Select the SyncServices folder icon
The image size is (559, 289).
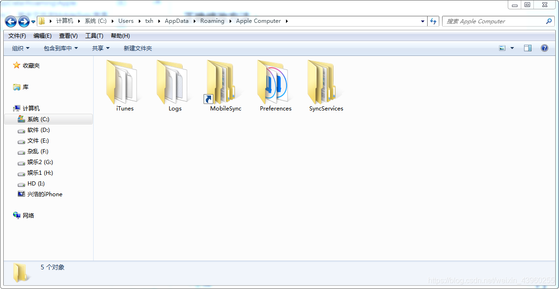(x=323, y=82)
